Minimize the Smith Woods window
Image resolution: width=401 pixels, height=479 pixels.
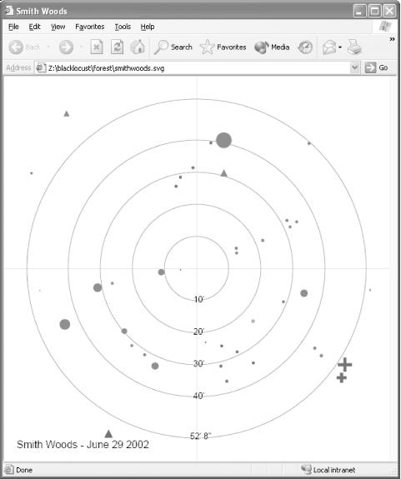(359, 12)
